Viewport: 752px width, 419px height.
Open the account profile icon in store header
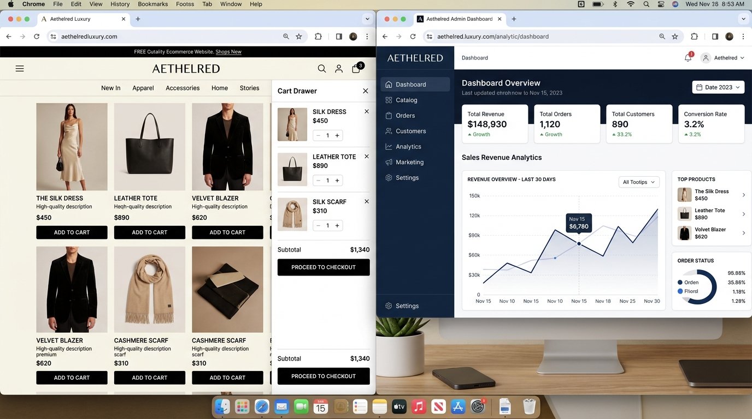click(x=339, y=69)
